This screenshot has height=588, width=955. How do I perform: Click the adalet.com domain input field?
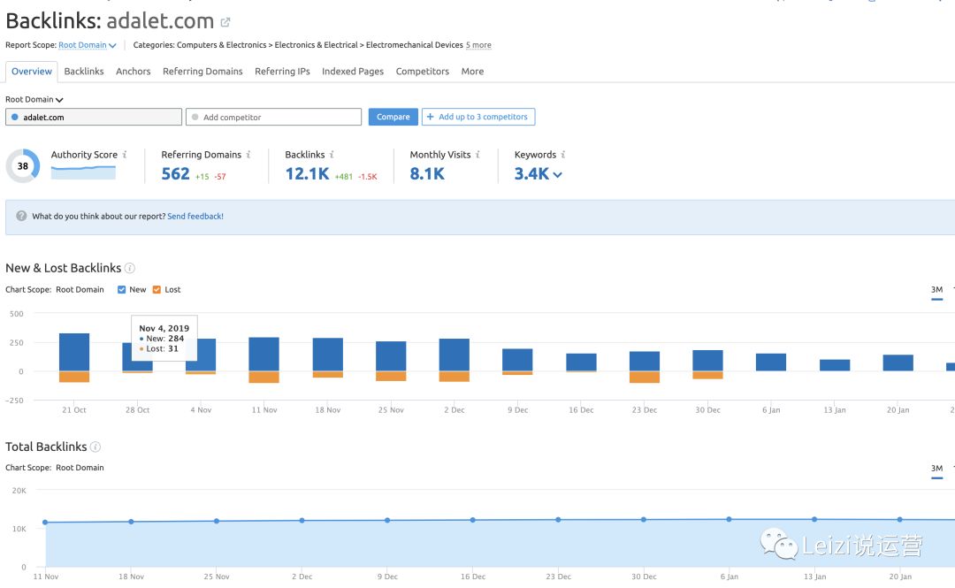click(94, 117)
